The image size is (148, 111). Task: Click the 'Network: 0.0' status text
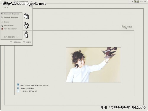click(27, 88)
